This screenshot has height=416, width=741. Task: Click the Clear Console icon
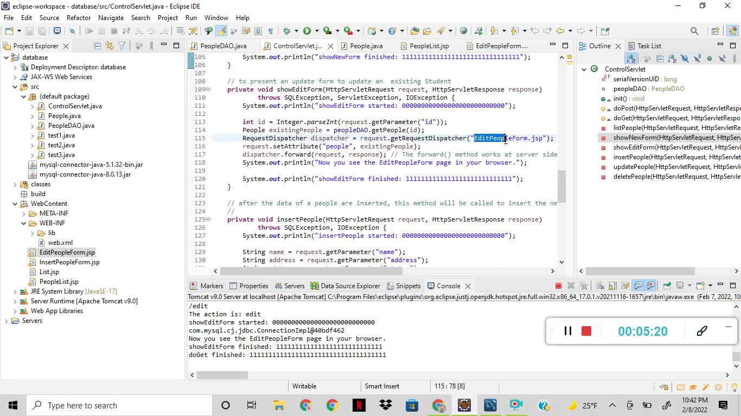pyautogui.click(x=600, y=285)
